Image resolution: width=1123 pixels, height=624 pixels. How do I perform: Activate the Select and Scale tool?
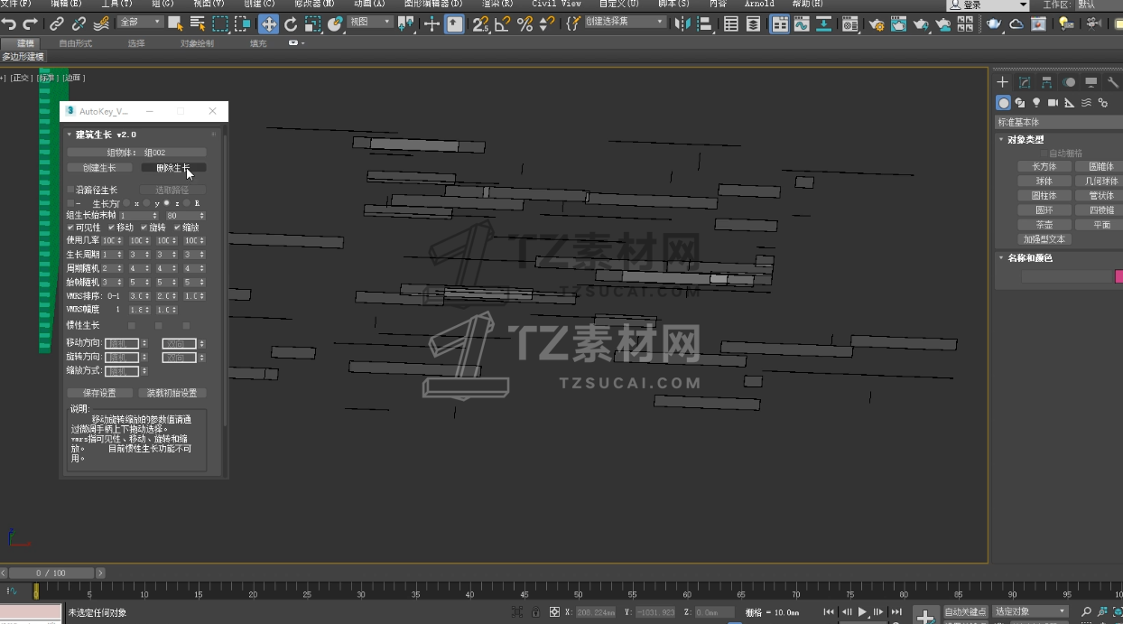[x=312, y=23]
